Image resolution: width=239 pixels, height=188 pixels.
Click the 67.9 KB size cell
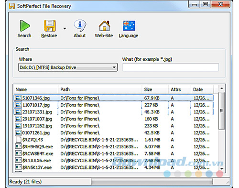[x=152, y=98]
